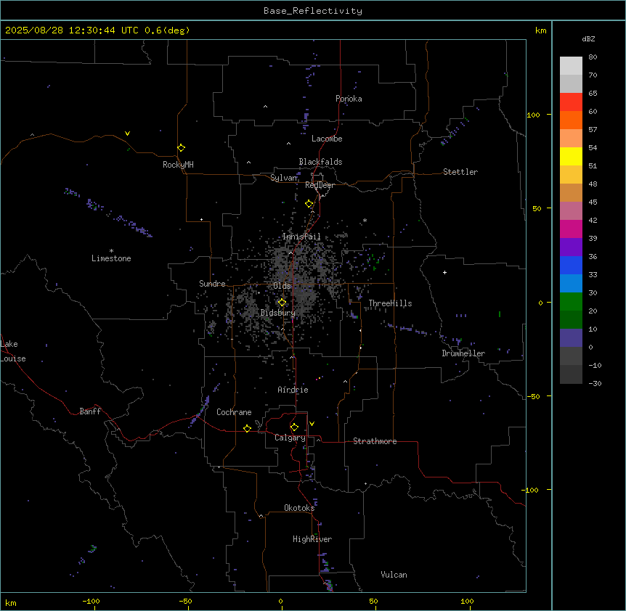
Task: Click the Sundre town label
Action: click(212, 284)
